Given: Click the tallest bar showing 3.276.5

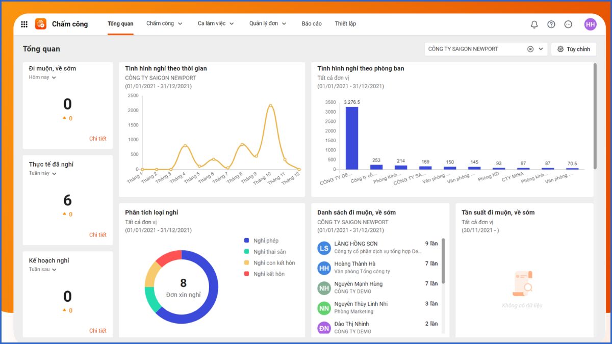Looking at the screenshot, I should (x=352, y=138).
